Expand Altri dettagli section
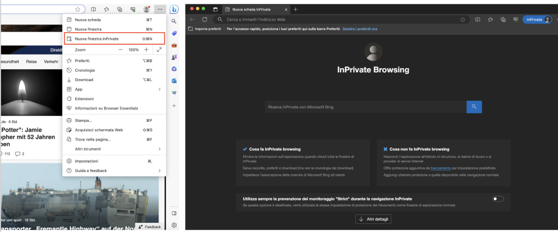 373,219
